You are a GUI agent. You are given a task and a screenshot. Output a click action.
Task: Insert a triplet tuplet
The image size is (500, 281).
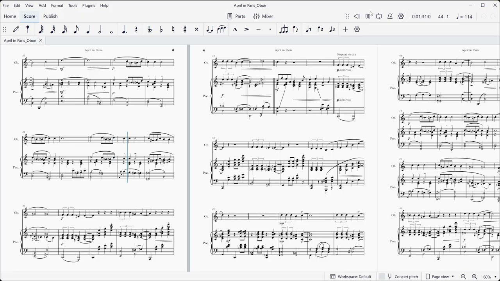click(284, 29)
